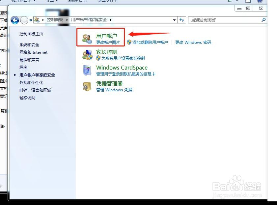This screenshot has height=205, width=277.
Task: Open 控制面板主页 in the sidebar
Action: [32, 34]
